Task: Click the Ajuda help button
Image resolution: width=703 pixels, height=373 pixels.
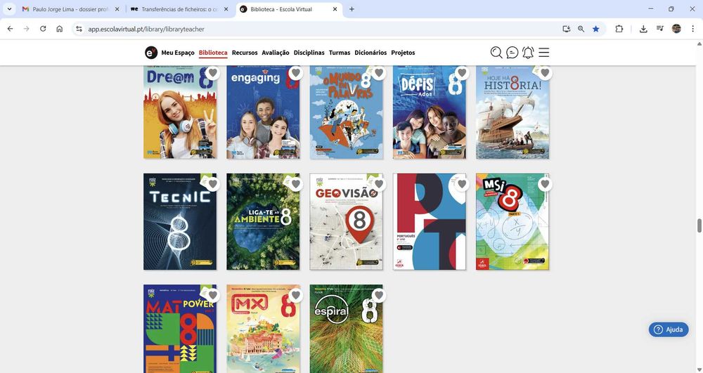Action: point(669,329)
